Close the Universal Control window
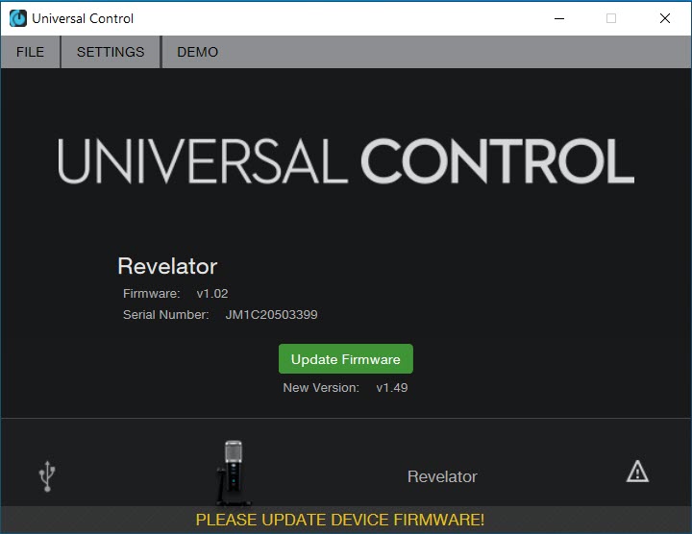The height and width of the screenshot is (534, 692). click(x=665, y=18)
